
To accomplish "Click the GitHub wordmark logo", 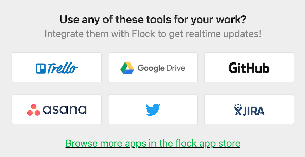I will click(x=249, y=68).
